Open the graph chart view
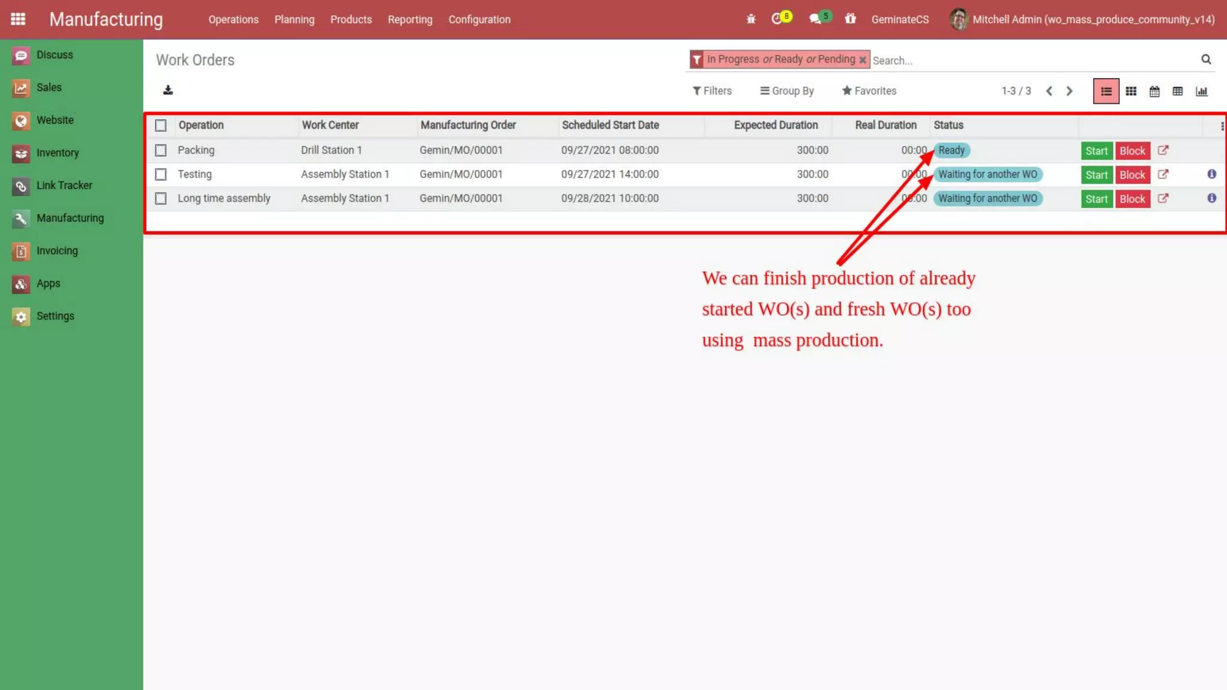Image resolution: width=1227 pixels, height=690 pixels. 1201,91
